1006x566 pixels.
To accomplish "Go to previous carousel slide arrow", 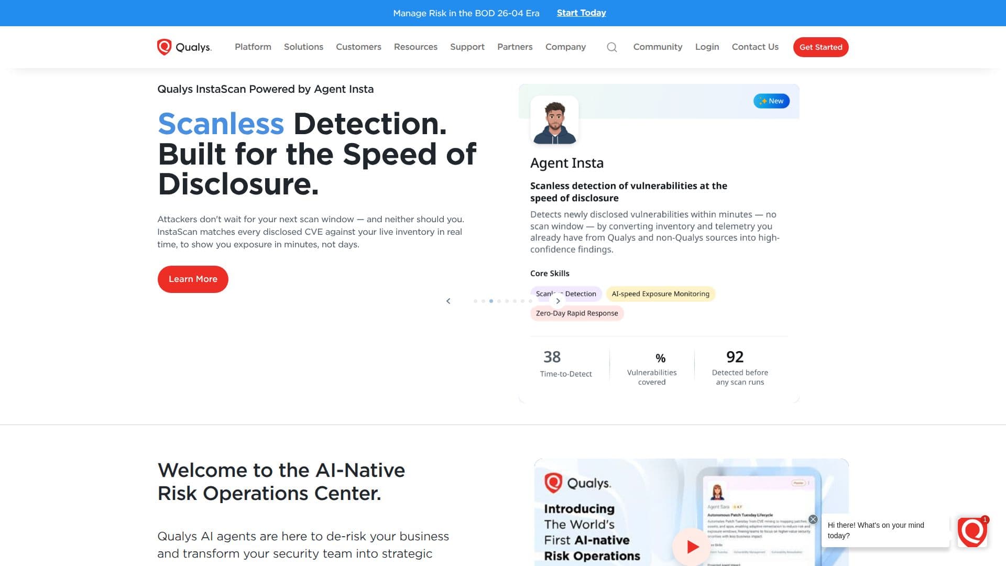I will [448, 301].
